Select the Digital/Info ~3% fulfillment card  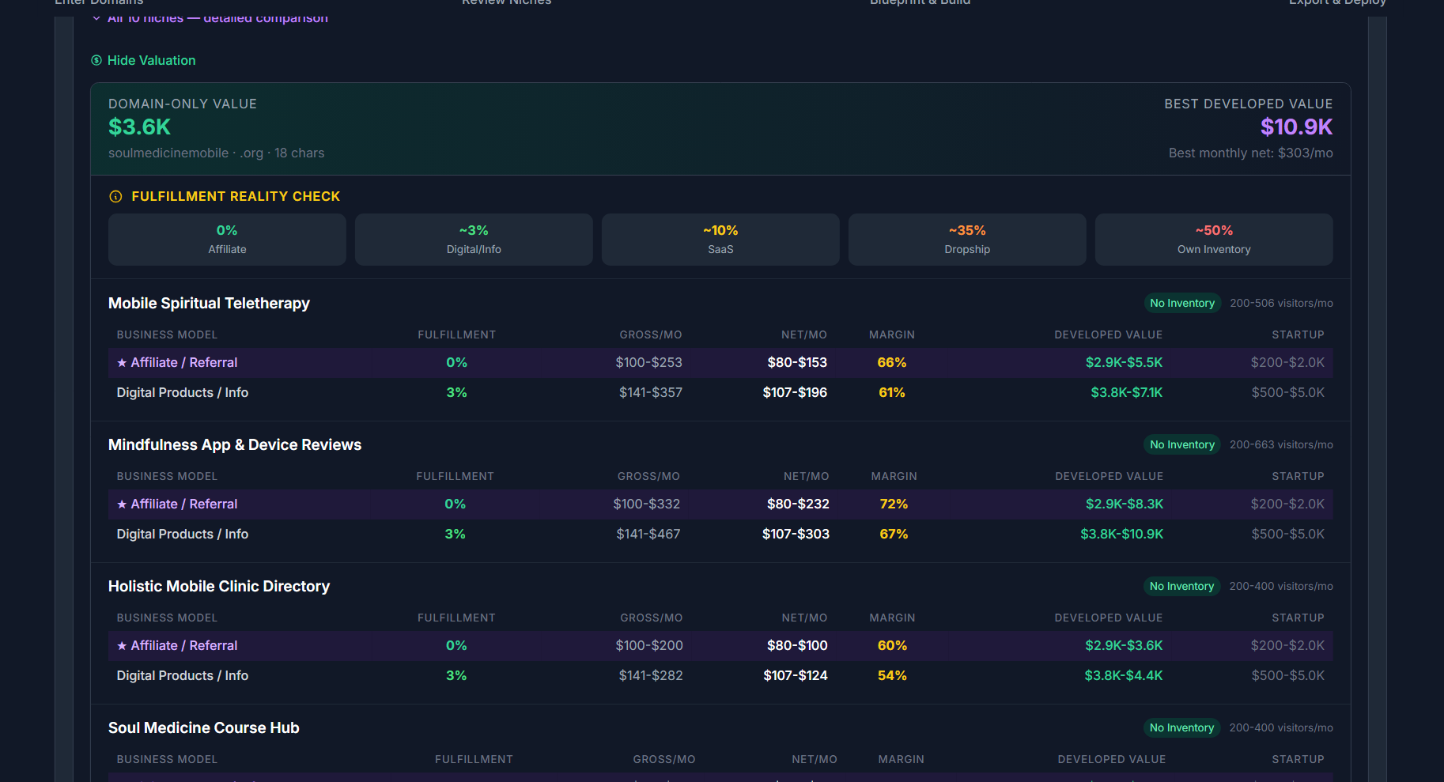point(474,240)
